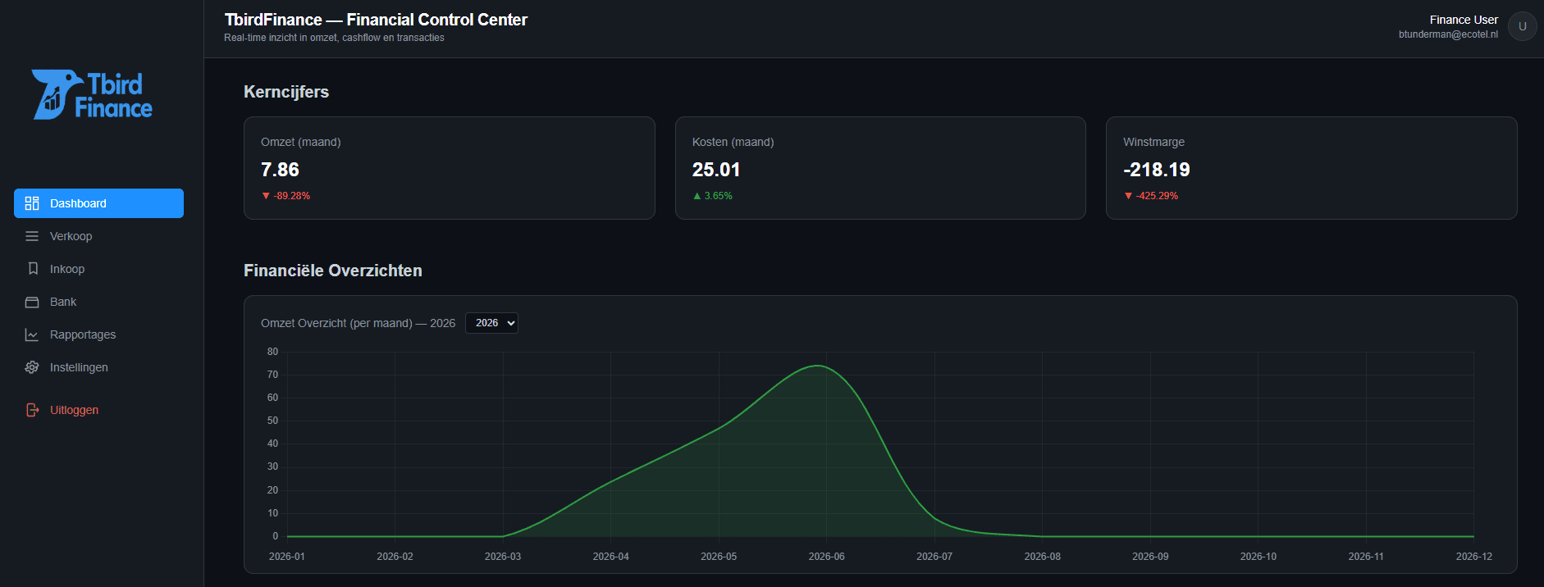Viewport: 1544px width, 587px height.
Task: Click the 'Finance User' name
Action: click(x=1464, y=20)
